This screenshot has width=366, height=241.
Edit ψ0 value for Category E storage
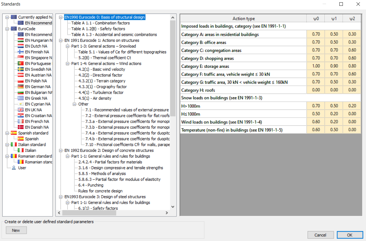click(x=316, y=66)
